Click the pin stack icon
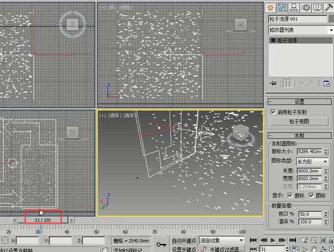The height and width of the screenshot is (252, 334). [x=273, y=83]
